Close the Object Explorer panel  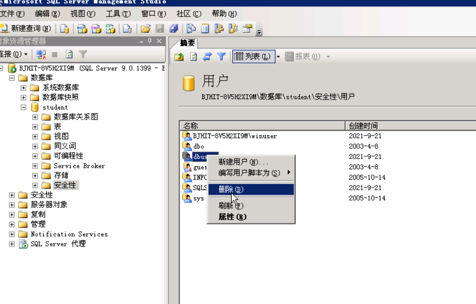pyautogui.click(x=159, y=41)
